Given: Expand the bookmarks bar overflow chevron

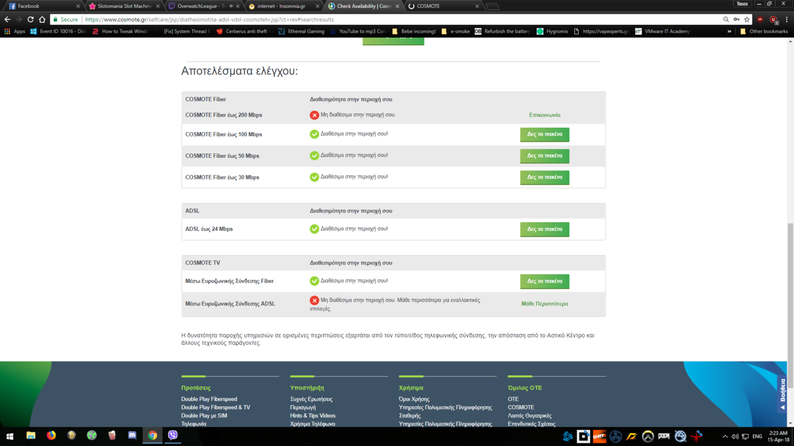Looking at the screenshot, I should 729,31.
